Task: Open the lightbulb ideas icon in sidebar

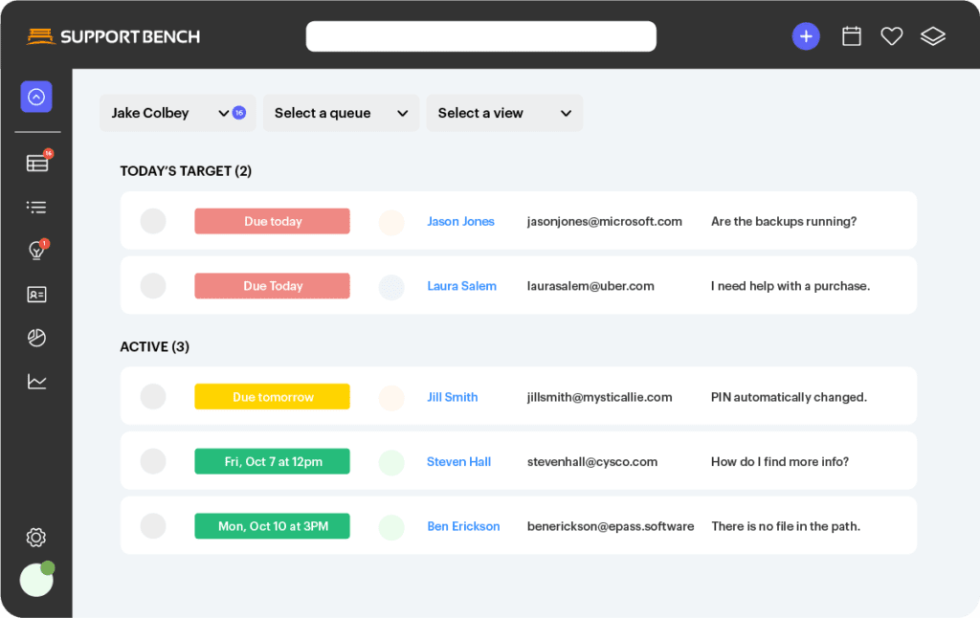Action: coord(37,251)
